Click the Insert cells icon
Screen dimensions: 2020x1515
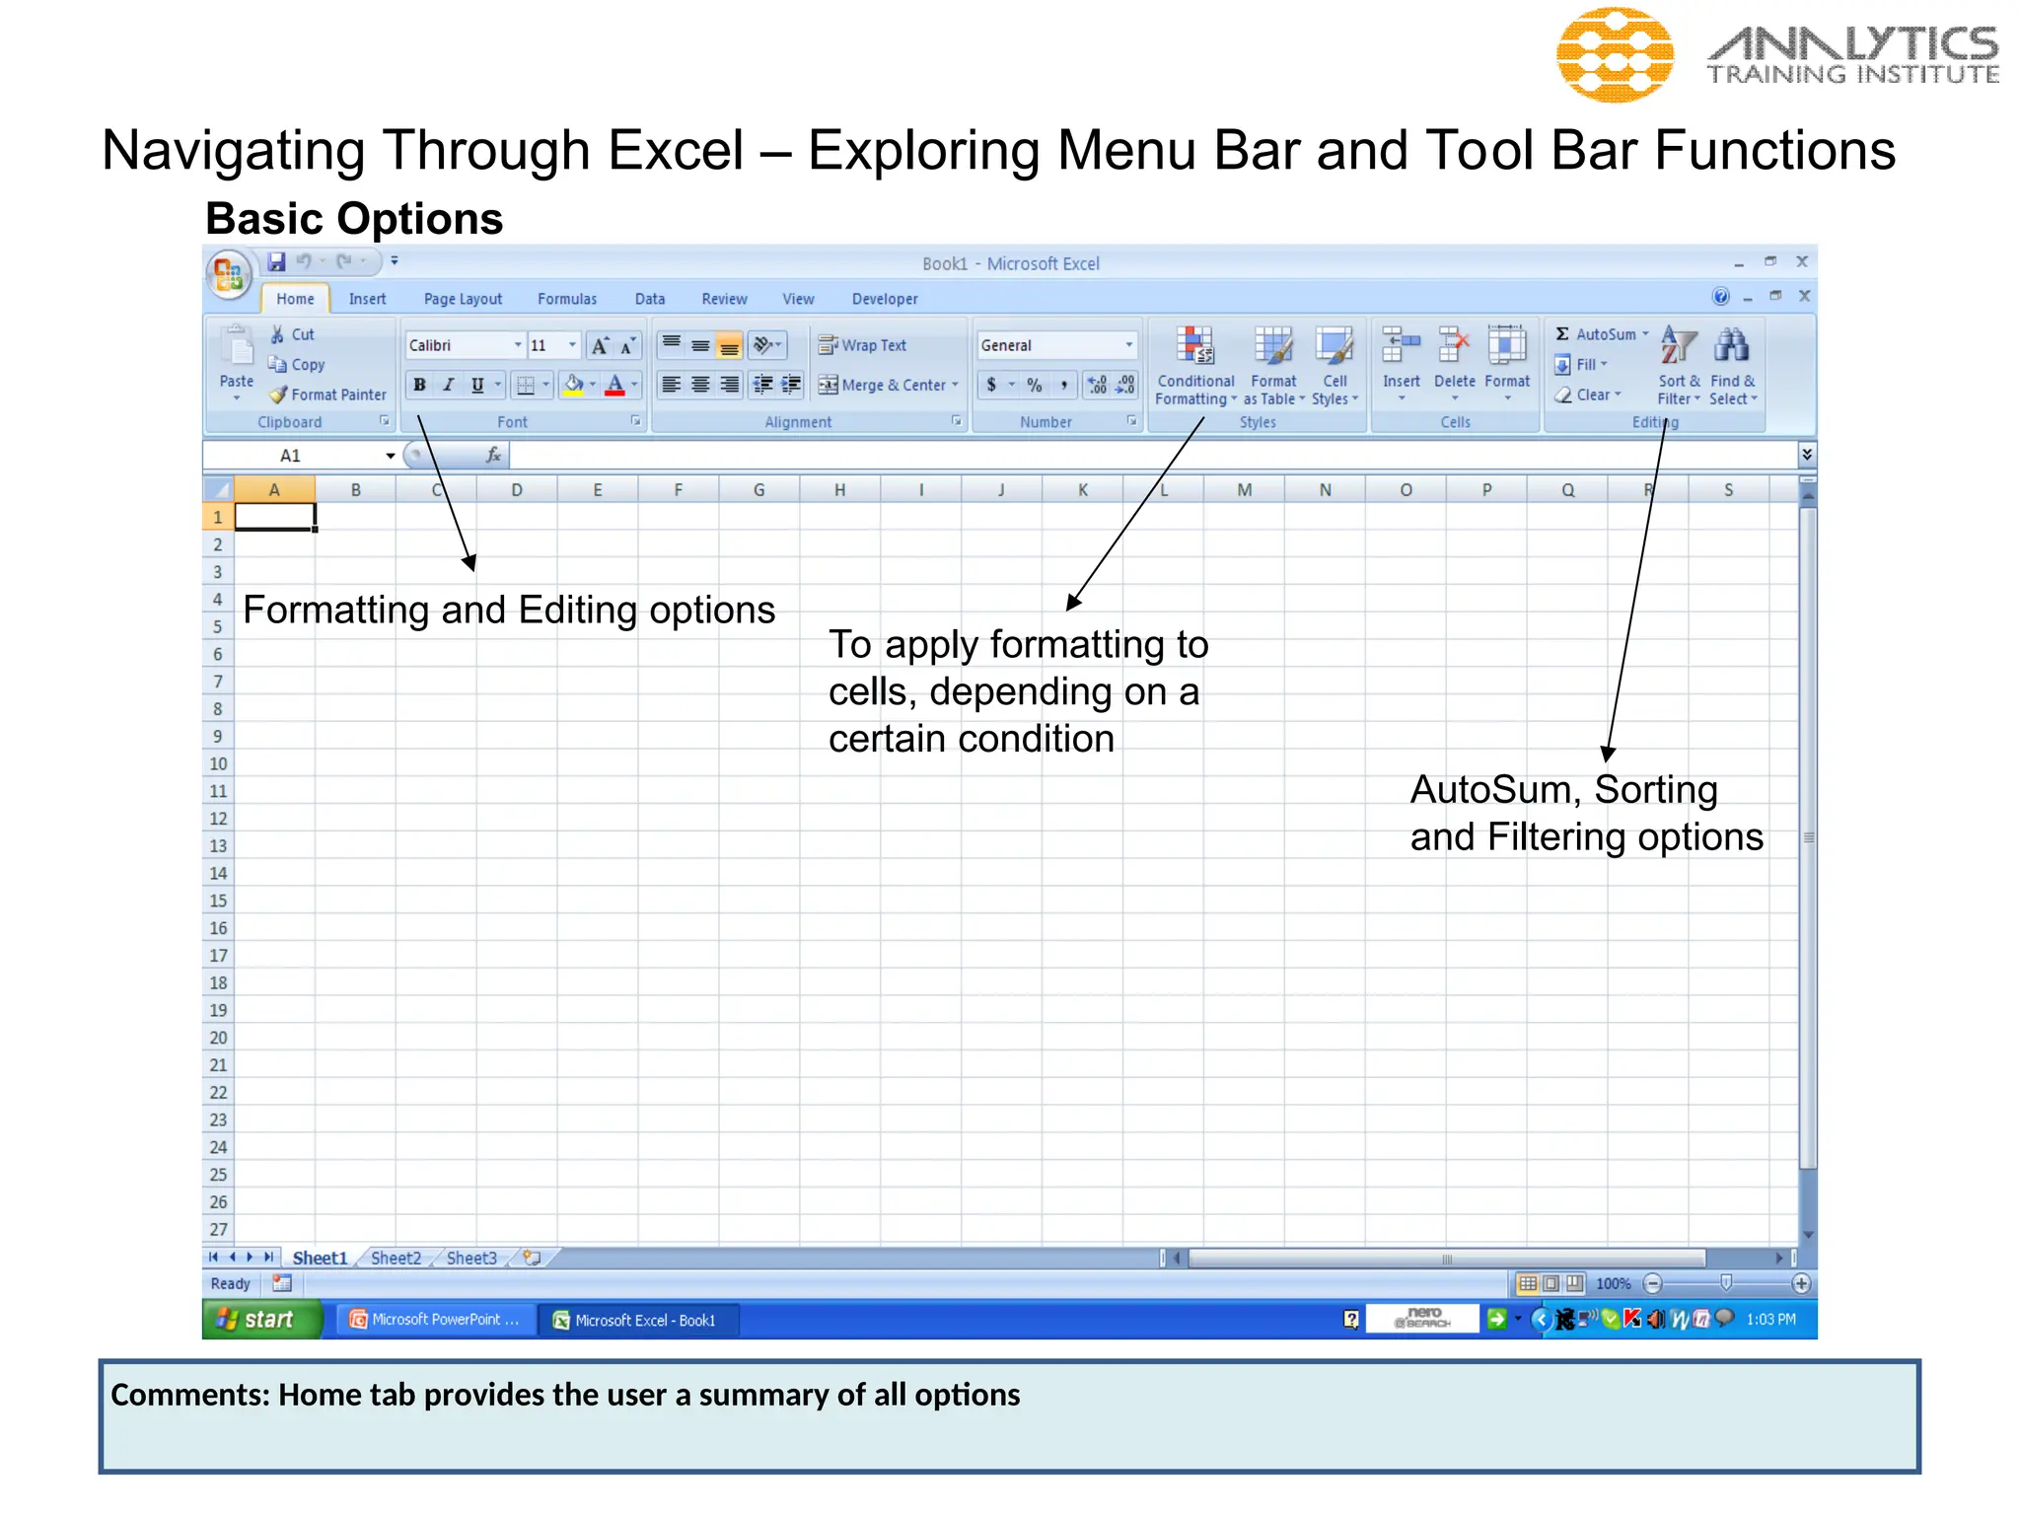1401,346
